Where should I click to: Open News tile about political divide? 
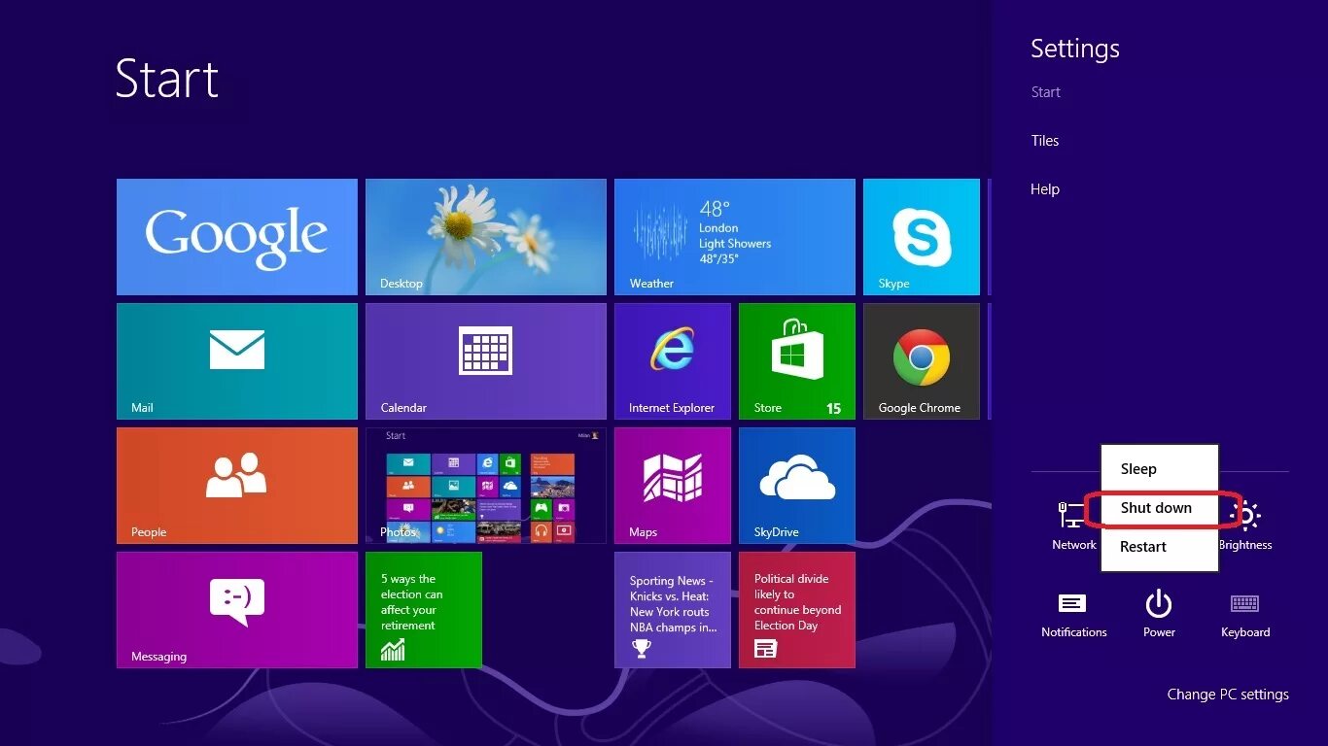[x=797, y=610]
